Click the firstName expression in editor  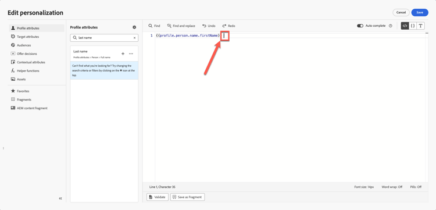[x=188, y=35]
